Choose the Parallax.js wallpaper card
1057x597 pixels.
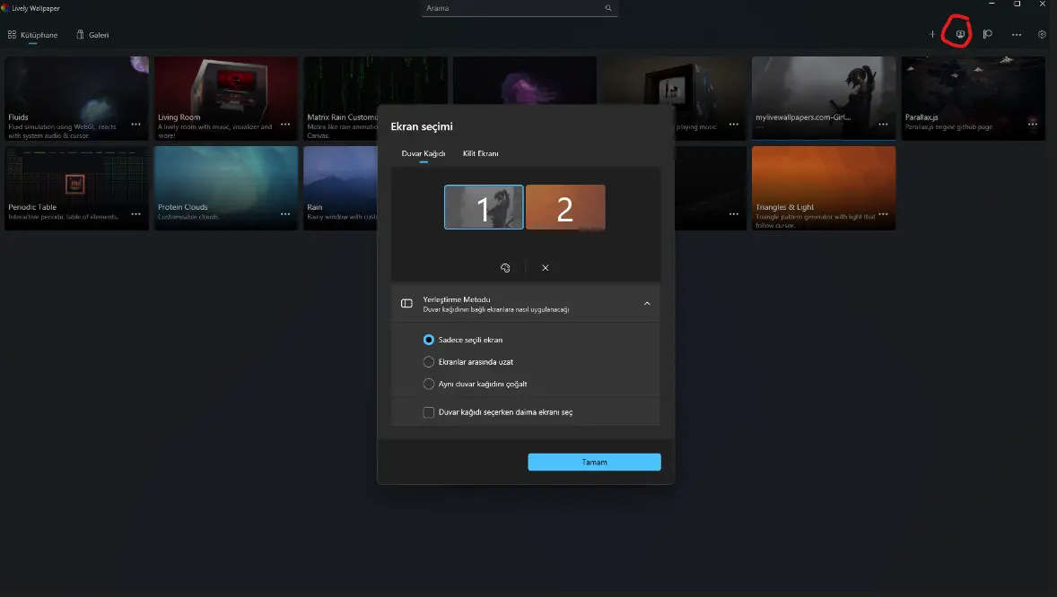click(x=973, y=99)
